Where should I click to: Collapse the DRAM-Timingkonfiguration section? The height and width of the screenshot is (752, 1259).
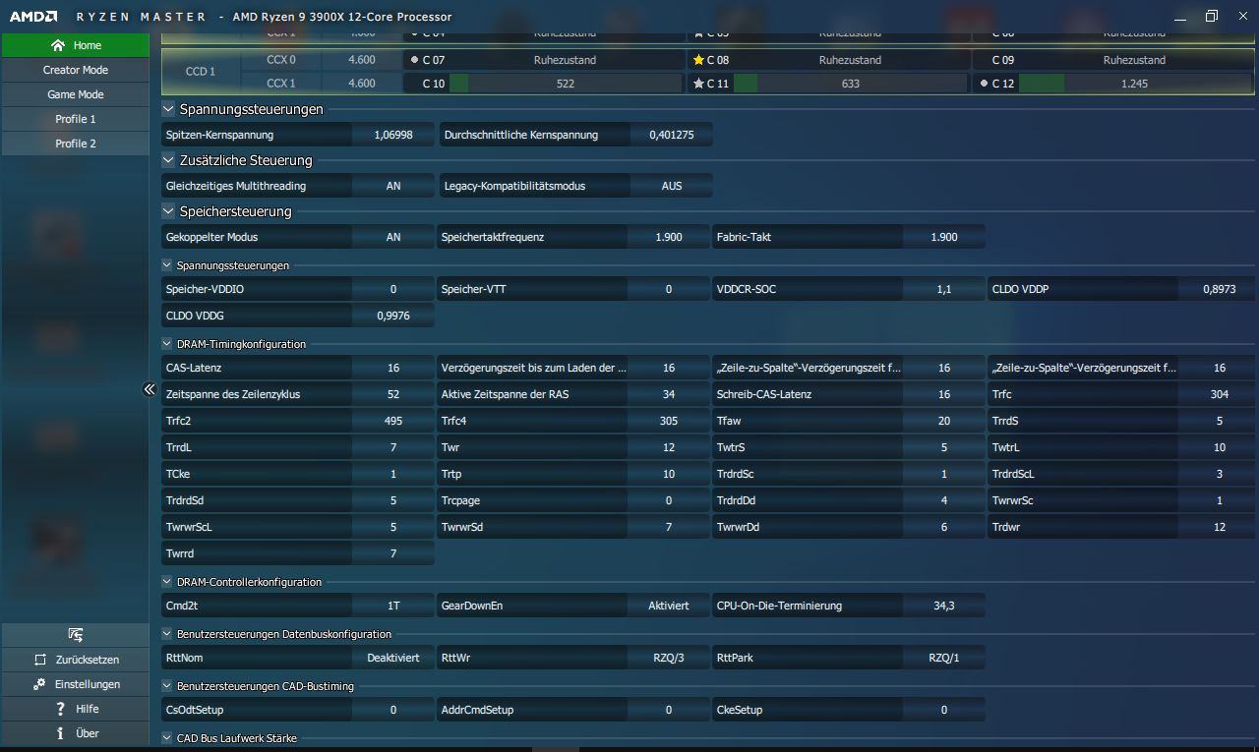[x=167, y=344]
